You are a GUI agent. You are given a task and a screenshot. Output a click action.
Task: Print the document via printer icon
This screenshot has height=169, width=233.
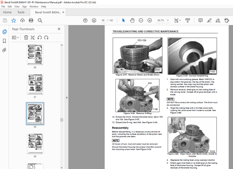31,21
